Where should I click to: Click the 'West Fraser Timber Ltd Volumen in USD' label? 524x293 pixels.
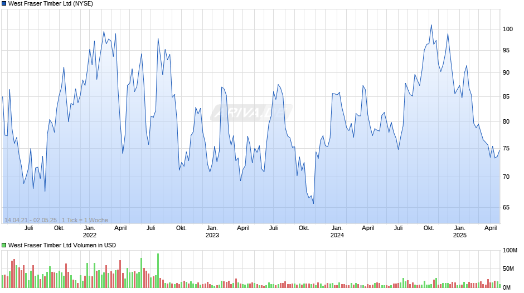[62, 245]
